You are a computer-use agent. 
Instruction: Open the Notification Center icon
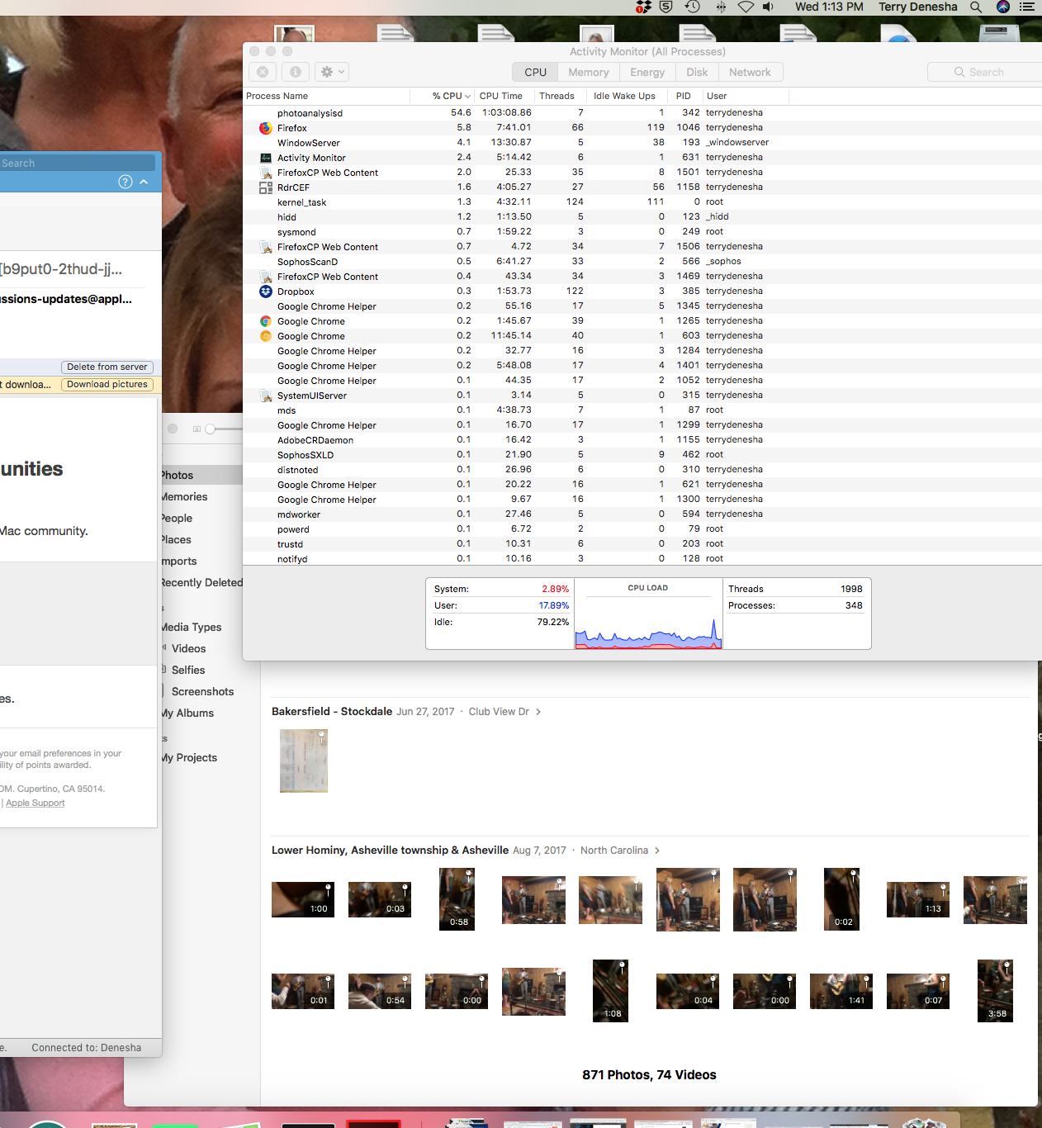click(x=1027, y=7)
